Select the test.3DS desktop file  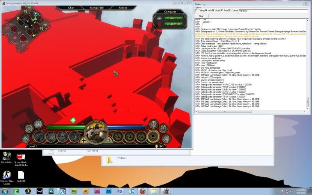coord(21,177)
